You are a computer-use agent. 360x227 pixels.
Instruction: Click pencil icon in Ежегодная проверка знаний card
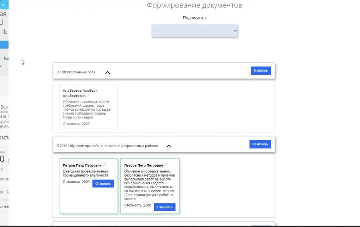click(105, 165)
